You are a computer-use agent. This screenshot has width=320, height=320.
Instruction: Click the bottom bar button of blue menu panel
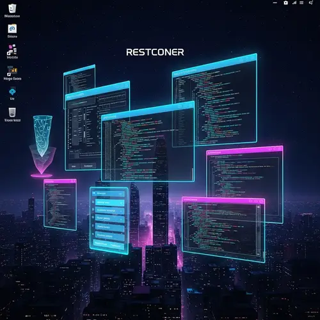coord(109,244)
